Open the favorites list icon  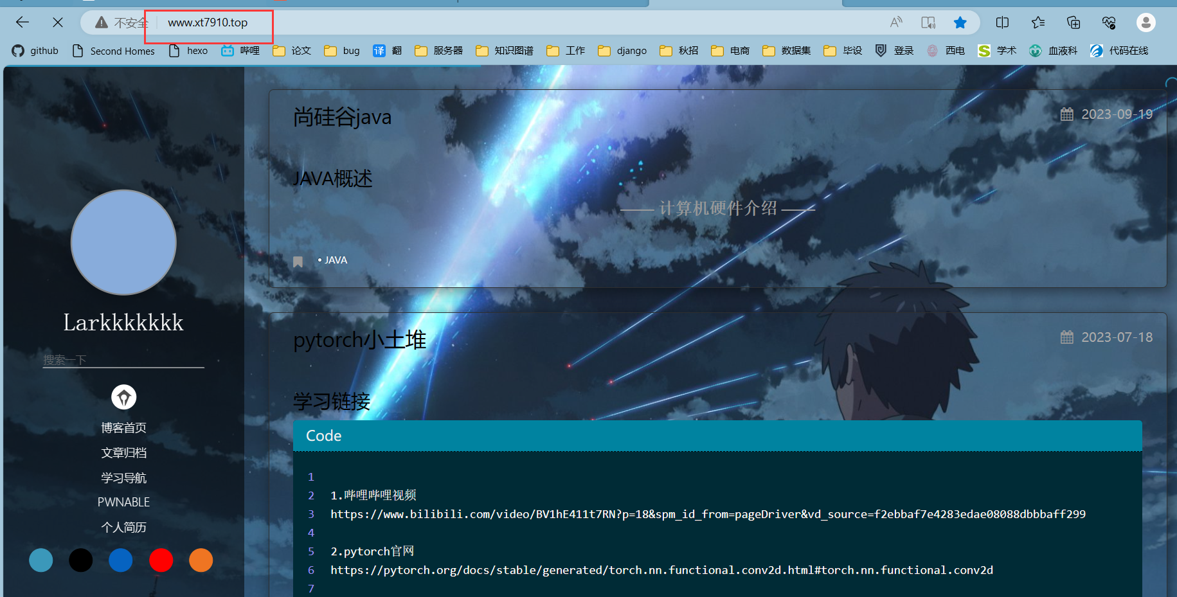(1038, 22)
